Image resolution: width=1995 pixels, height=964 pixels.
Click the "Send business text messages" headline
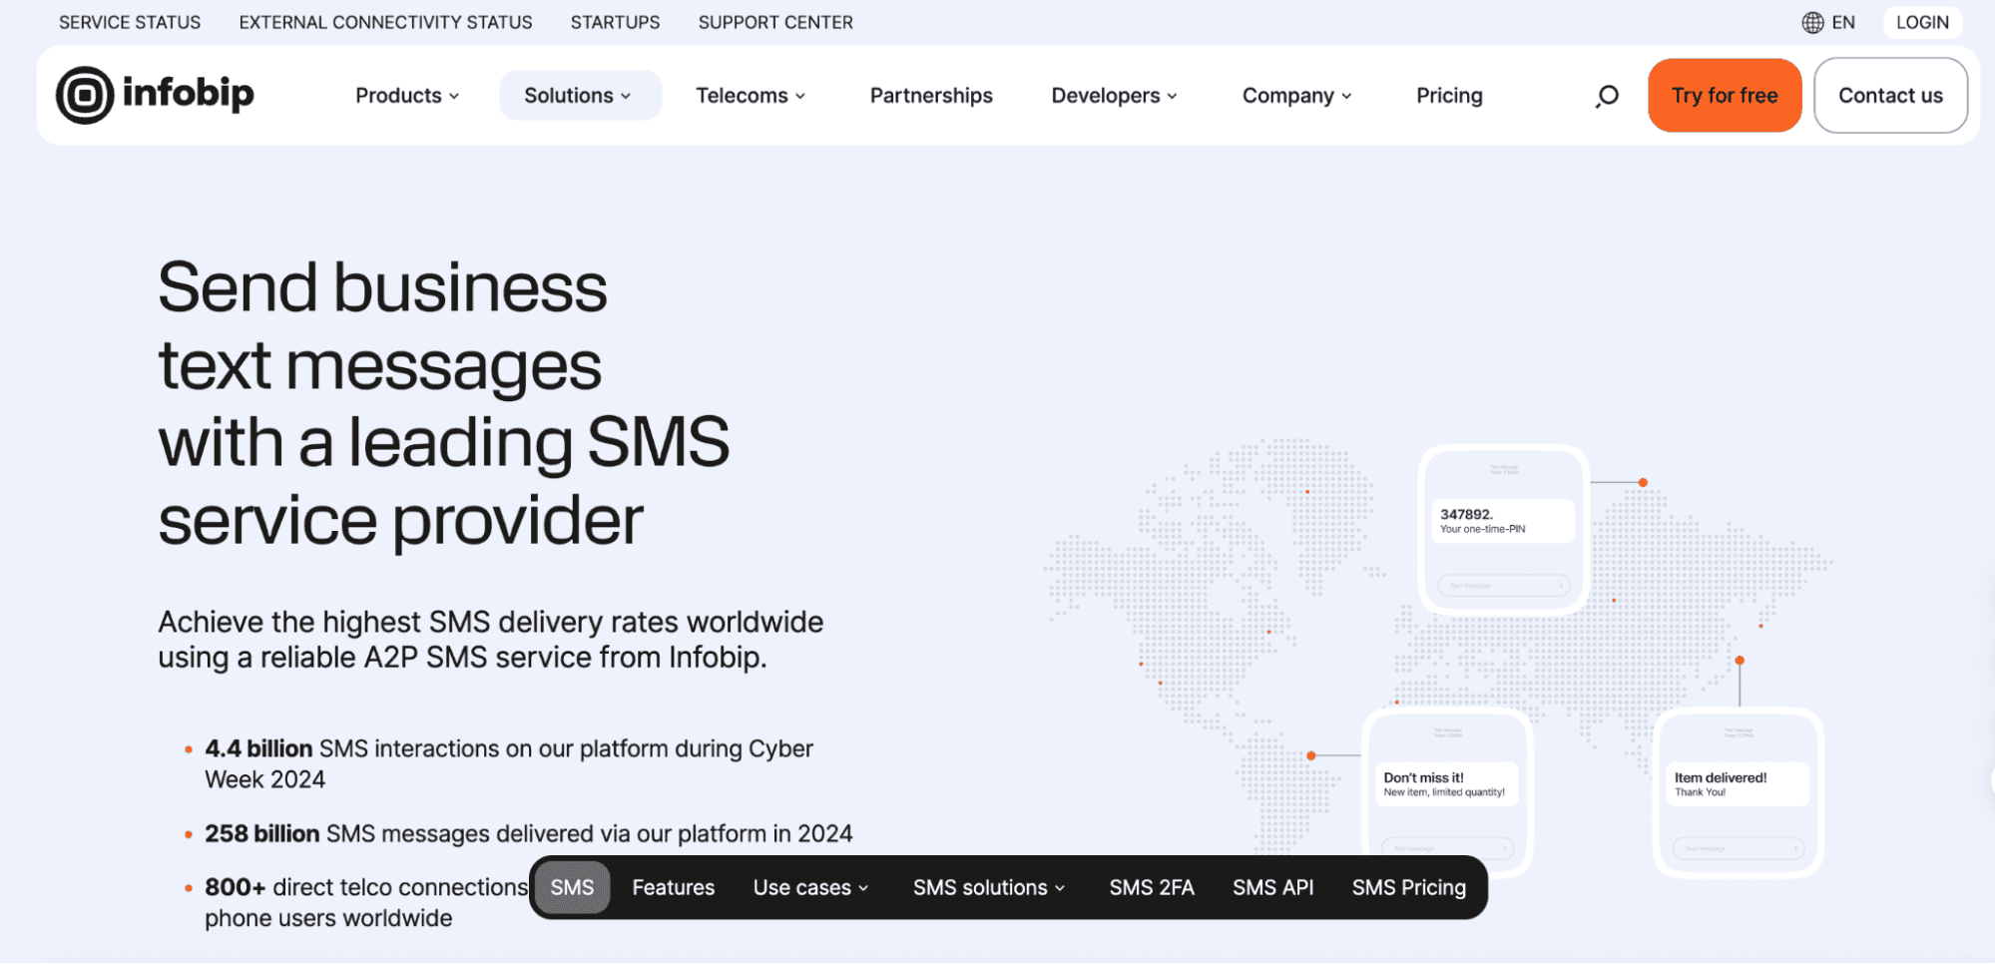click(444, 403)
